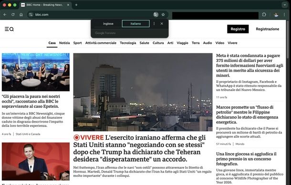The height and width of the screenshot is (185, 291).
Task: Open the Iranian army live headline
Action: click(x=140, y=148)
